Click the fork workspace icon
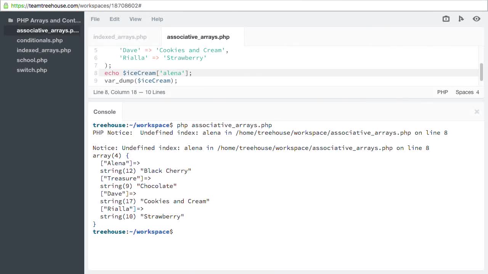Viewport: 488px width, 274px height. pyautogui.click(x=461, y=19)
